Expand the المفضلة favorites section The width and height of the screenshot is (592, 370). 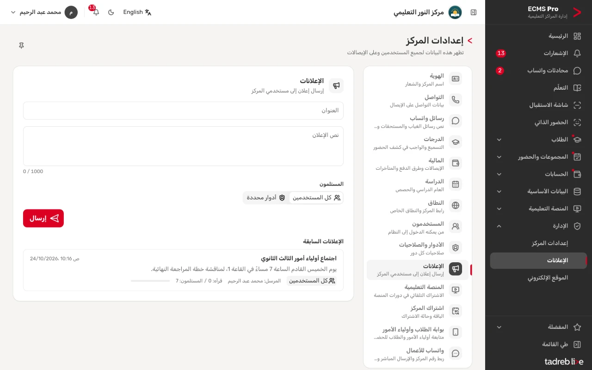tap(538, 327)
